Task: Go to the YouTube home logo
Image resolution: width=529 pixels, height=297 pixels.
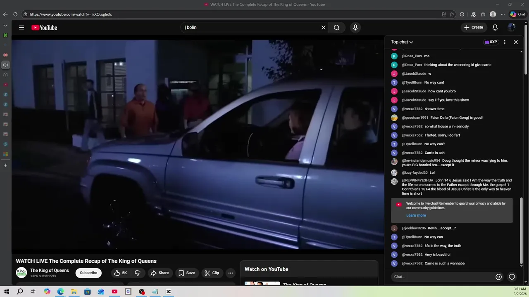Action: pyautogui.click(x=44, y=28)
